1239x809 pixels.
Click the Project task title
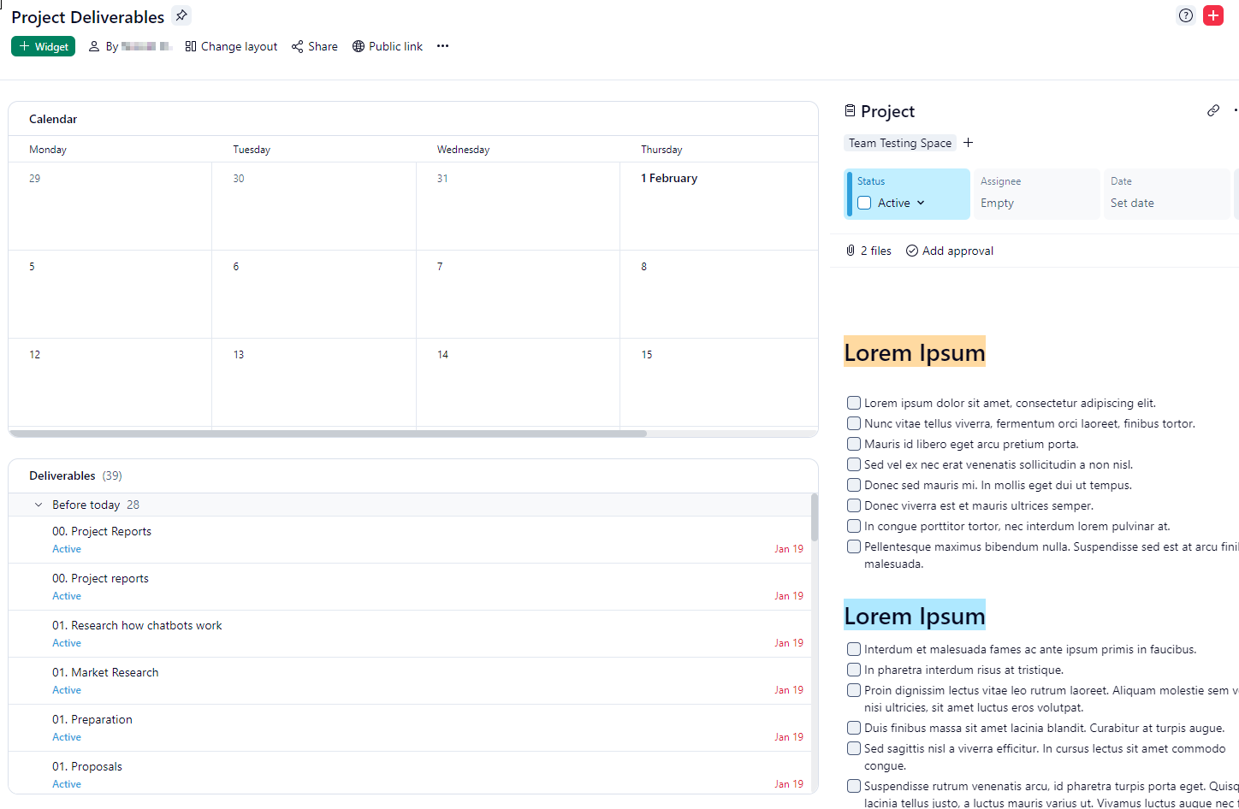[x=887, y=111]
